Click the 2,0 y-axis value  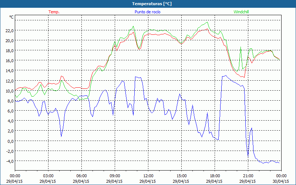[11, 131]
